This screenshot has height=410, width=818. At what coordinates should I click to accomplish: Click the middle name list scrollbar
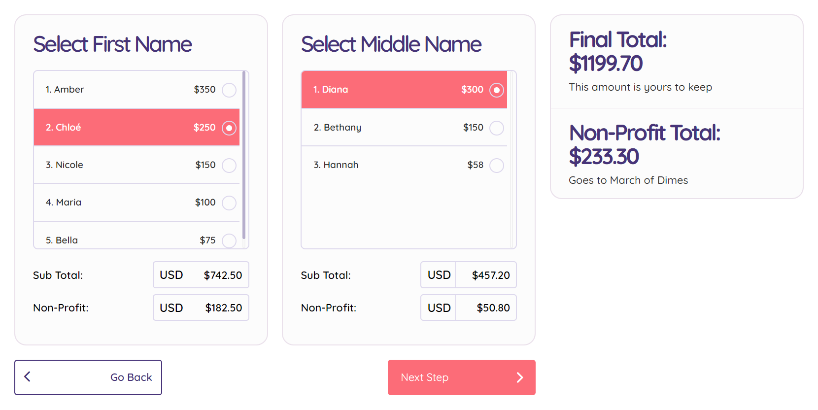pyautogui.click(x=511, y=160)
